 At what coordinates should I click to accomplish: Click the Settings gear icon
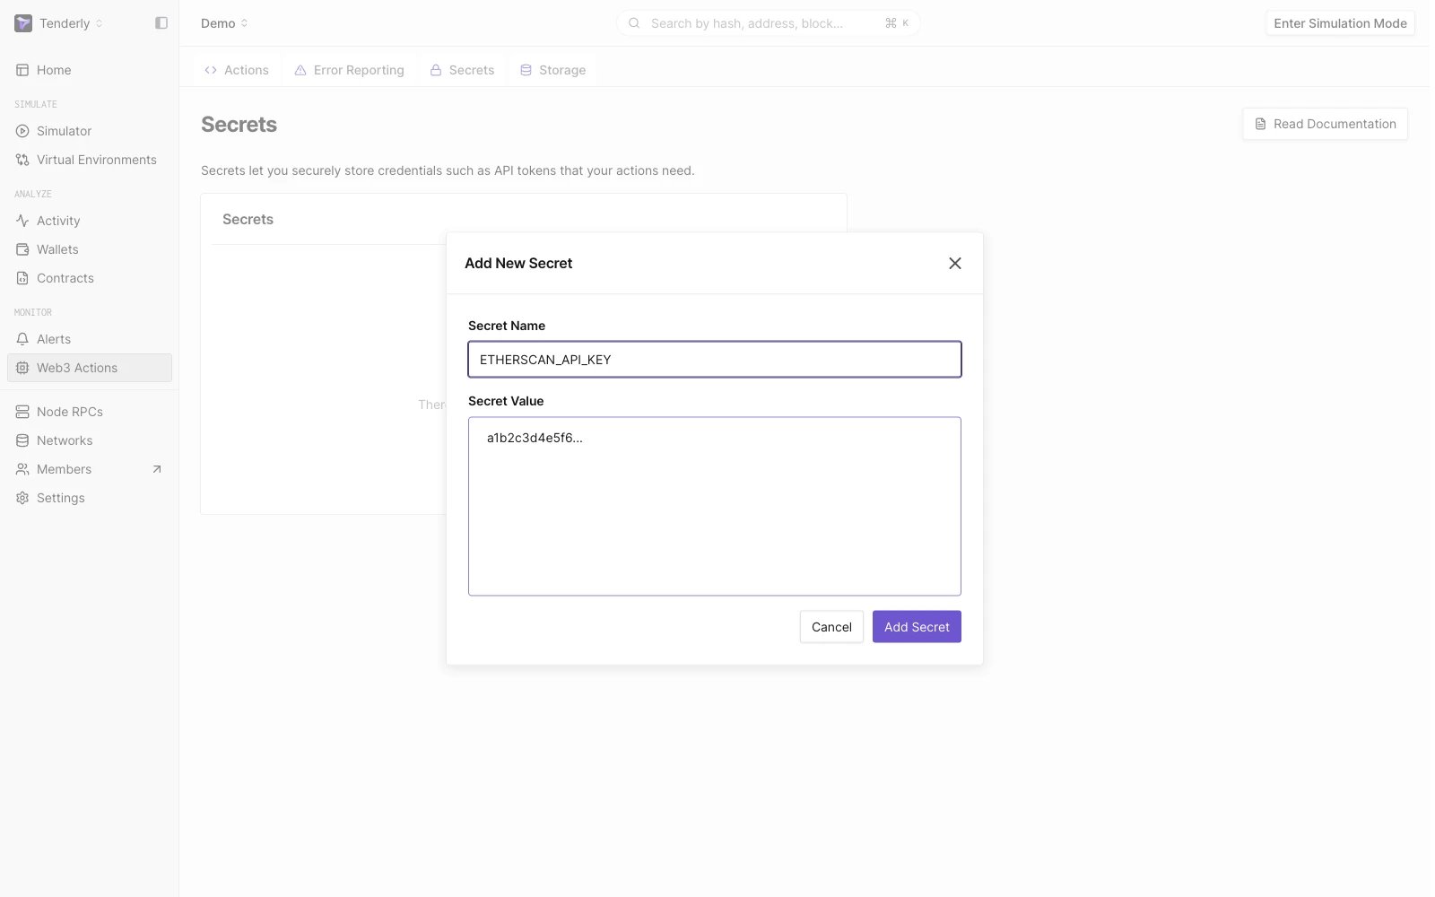pyautogui.click(x=22, y=498)
